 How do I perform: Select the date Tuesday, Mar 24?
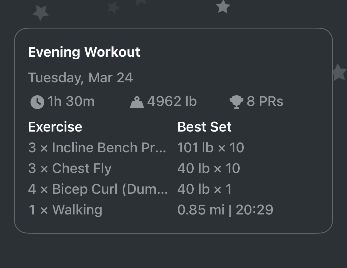pyautogui.click(x=81, y=77)
